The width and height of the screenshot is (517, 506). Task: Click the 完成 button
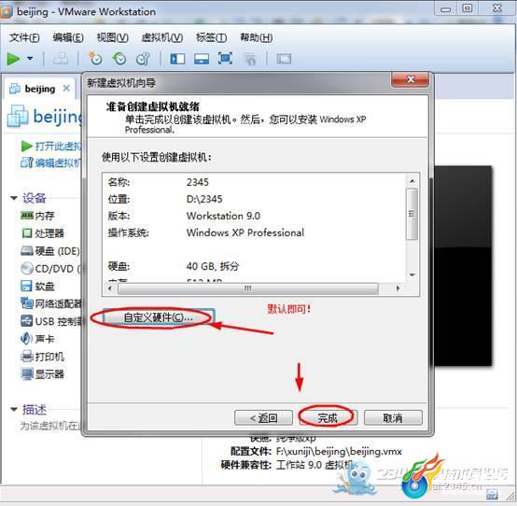(x=327, y=417)
